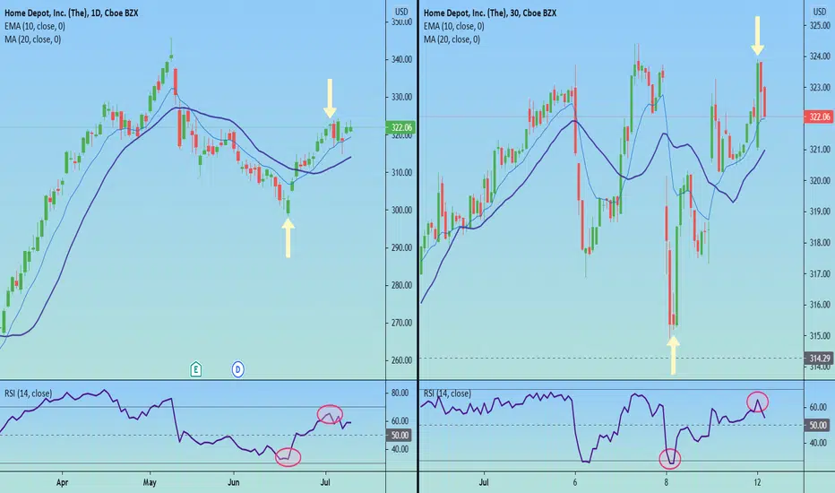Open MA (20, close, 0) in the left chart
Image resolution: width=835 pixels, height=493 pixels.
coord(32,39)
